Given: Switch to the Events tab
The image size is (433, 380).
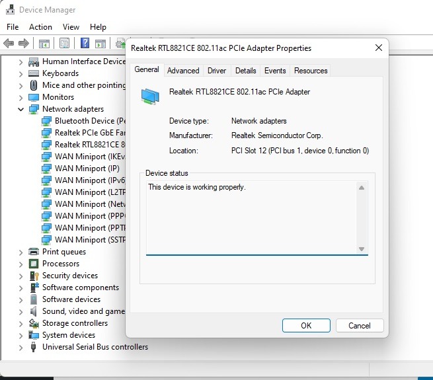Looking at the screenshot, I should click(x=275, y=71).
